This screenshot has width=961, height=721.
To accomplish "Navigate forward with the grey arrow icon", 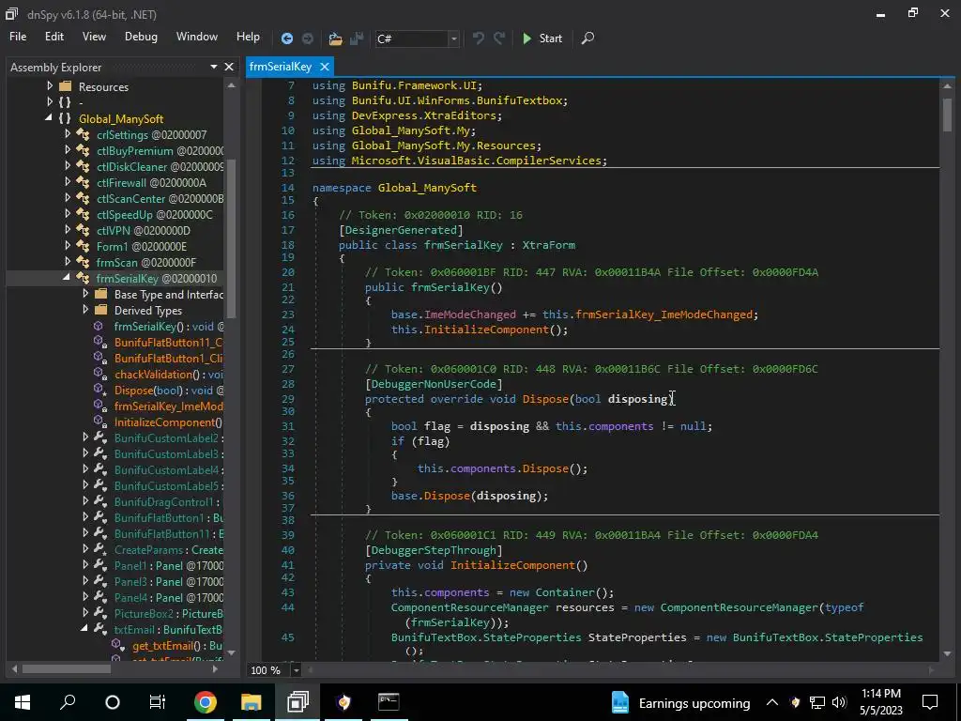I will click(x=308, y=38).
